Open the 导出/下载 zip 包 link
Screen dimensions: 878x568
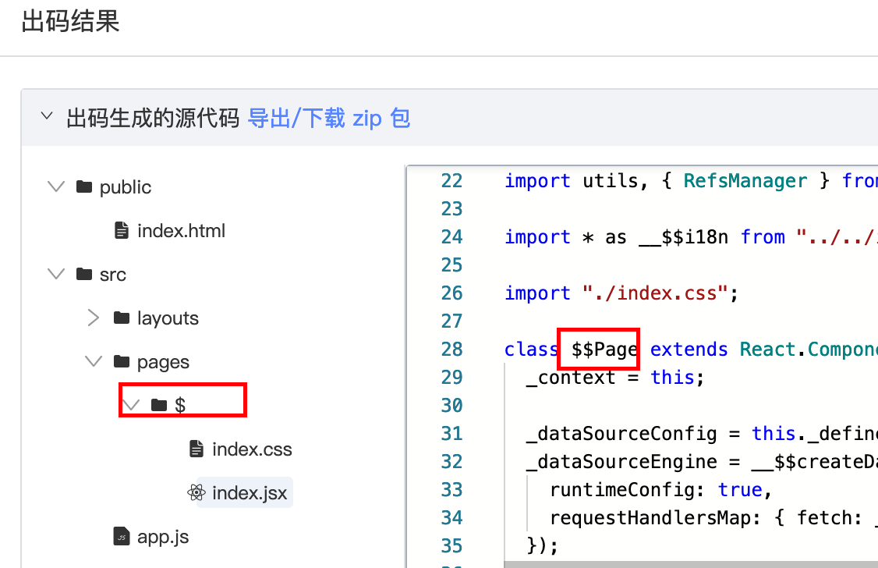tap(329, 118)
